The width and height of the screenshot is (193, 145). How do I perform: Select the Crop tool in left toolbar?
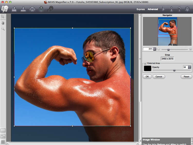(3, 17)
